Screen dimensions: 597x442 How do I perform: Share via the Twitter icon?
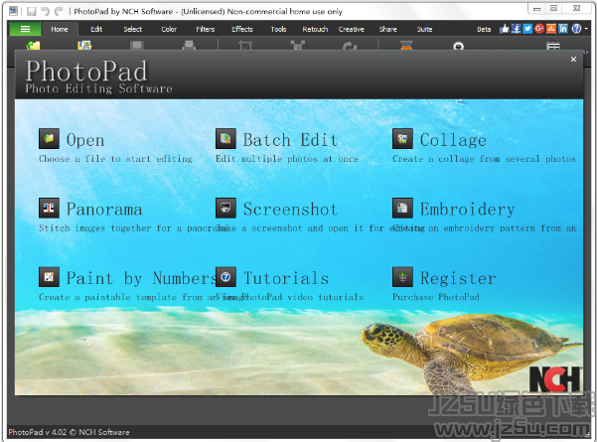(x=527, y=29)
